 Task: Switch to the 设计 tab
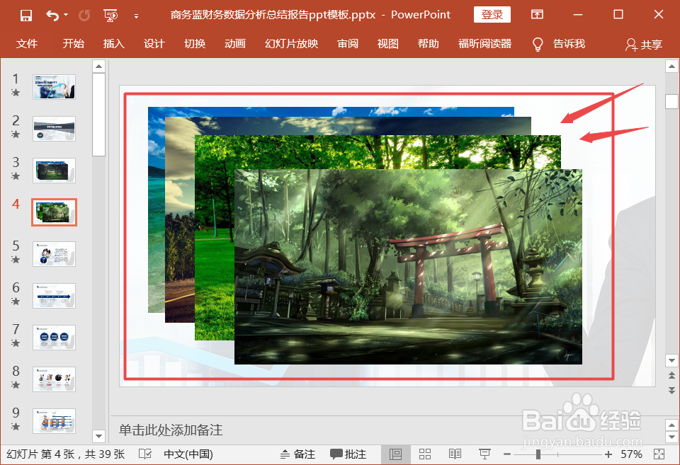tap(154, 44)
